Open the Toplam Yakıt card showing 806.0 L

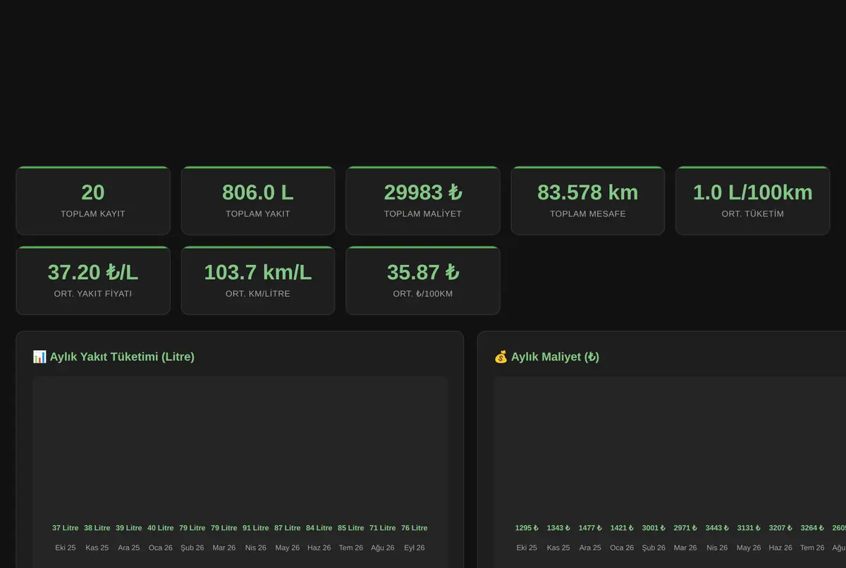point(258,201)
